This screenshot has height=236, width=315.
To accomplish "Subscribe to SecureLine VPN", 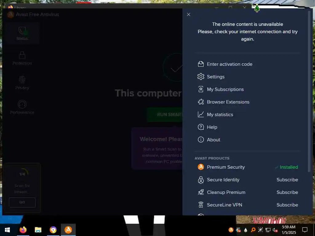I will tap(287, 205).
